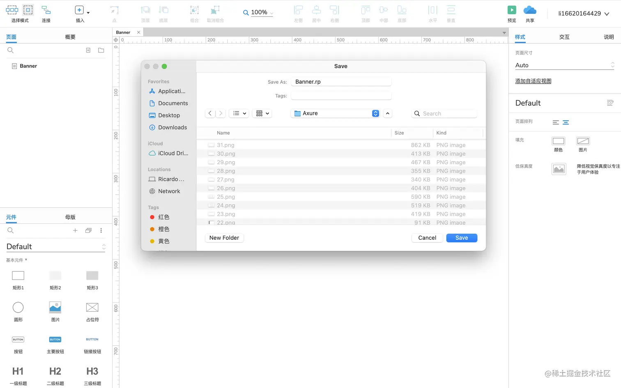Switch to the 说明 notes tab
Image resolution: width=621 pixels, height=388 pixels.
click(x=609, y=37)
